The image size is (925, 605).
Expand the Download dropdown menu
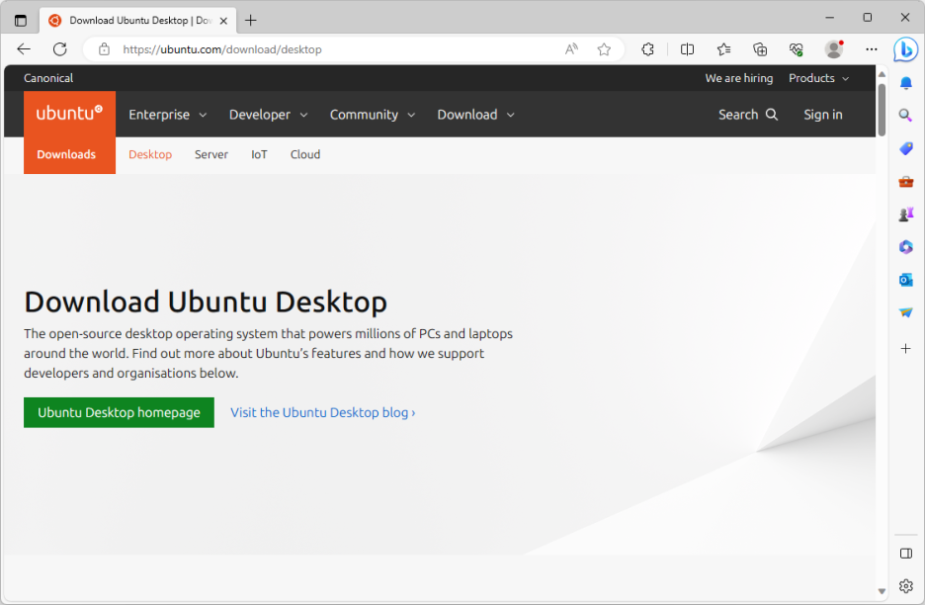coord(475,115)
